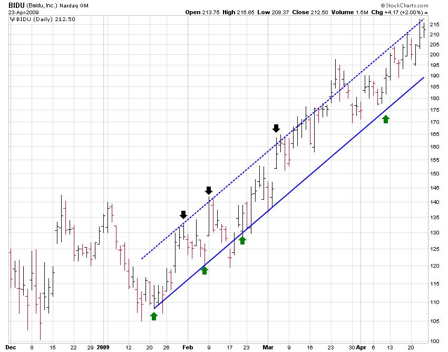Click the StockCharts.com copyright label
448x352 pixels.
click(x=404, y=5)
